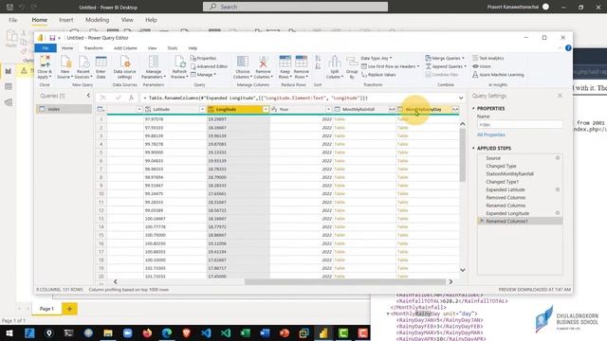Sort ascending with the upper sort icon
This screenshot has height=341, width=607.
[318, 58]
